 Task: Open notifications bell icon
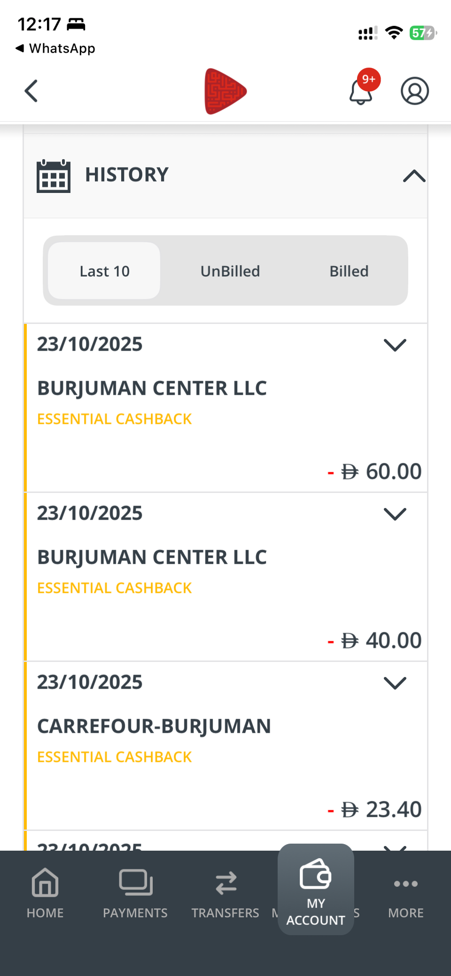pyautogui.click(x=361, y=91)
